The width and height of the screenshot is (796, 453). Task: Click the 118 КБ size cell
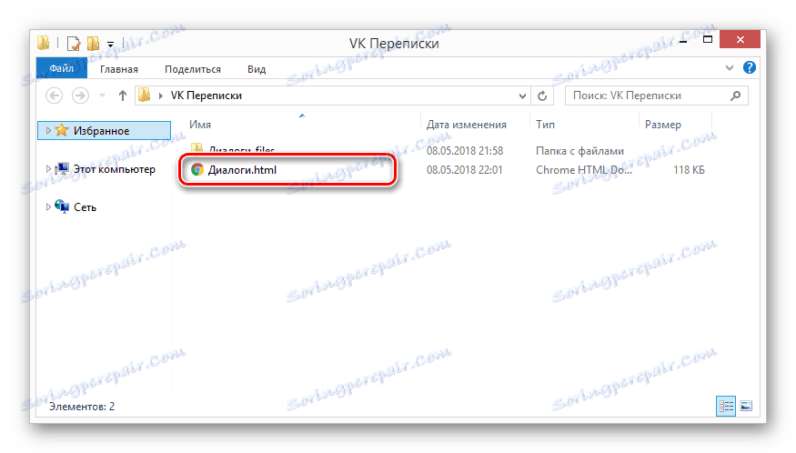pos(689,169)
